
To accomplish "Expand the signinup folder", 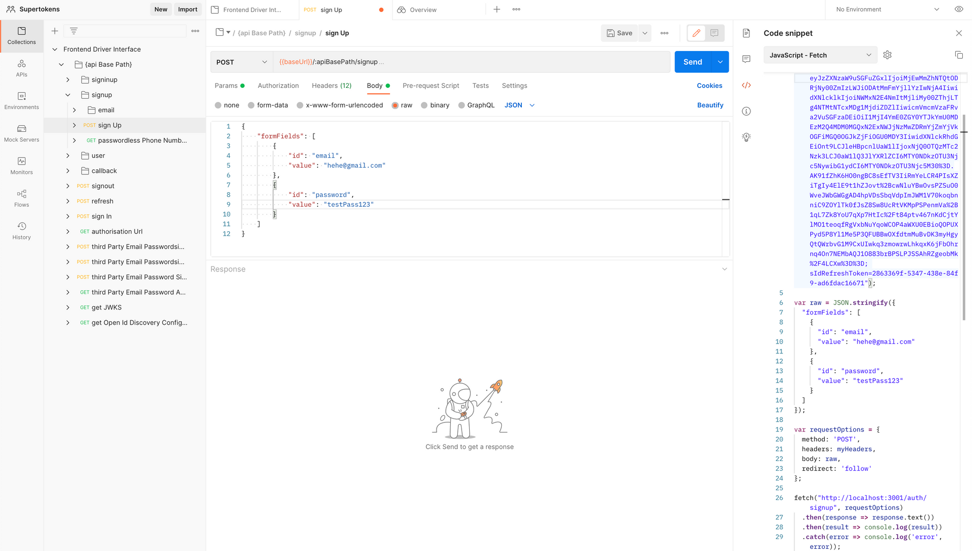I will (68, 80).
